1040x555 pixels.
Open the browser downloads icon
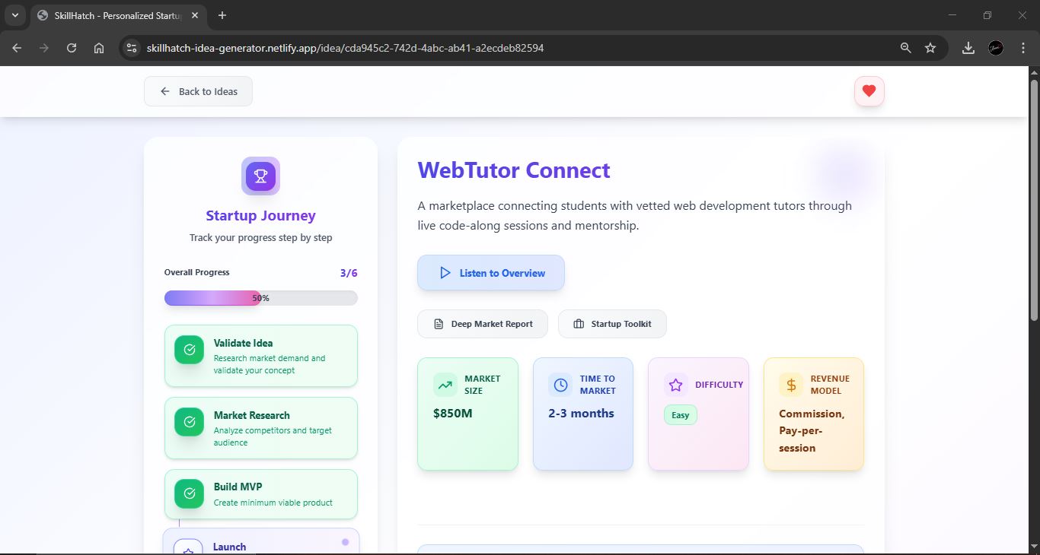[968, 48]
